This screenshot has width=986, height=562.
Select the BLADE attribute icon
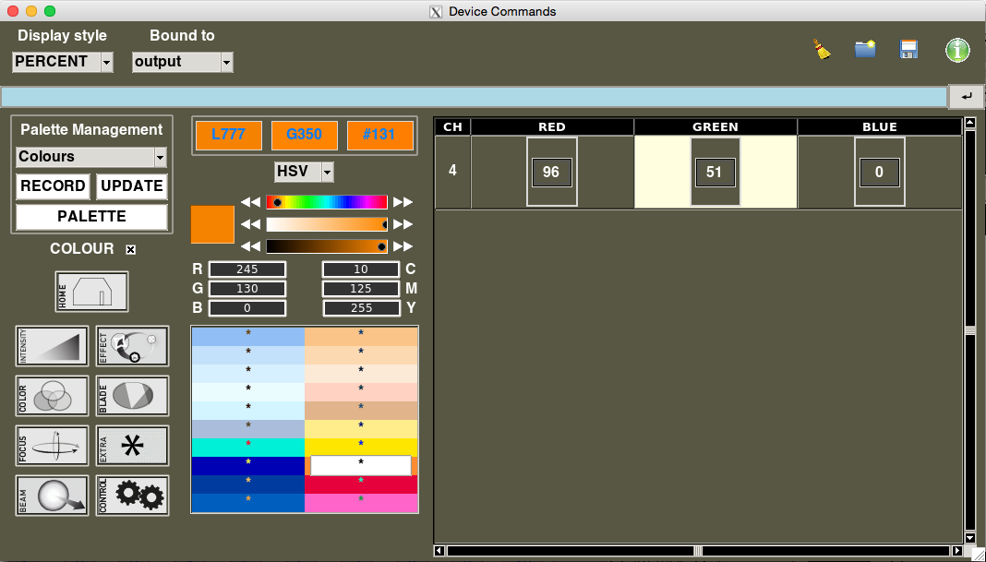pos(132,396)
